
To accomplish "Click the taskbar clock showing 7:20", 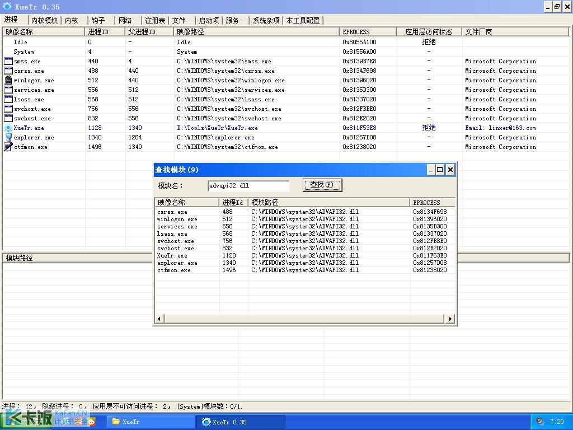I will (557, 422).
